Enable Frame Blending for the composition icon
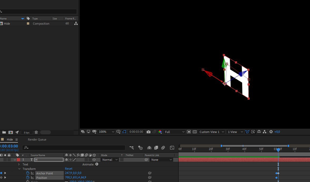The height and width of the screenshot is (182, 310). (156, 148)
